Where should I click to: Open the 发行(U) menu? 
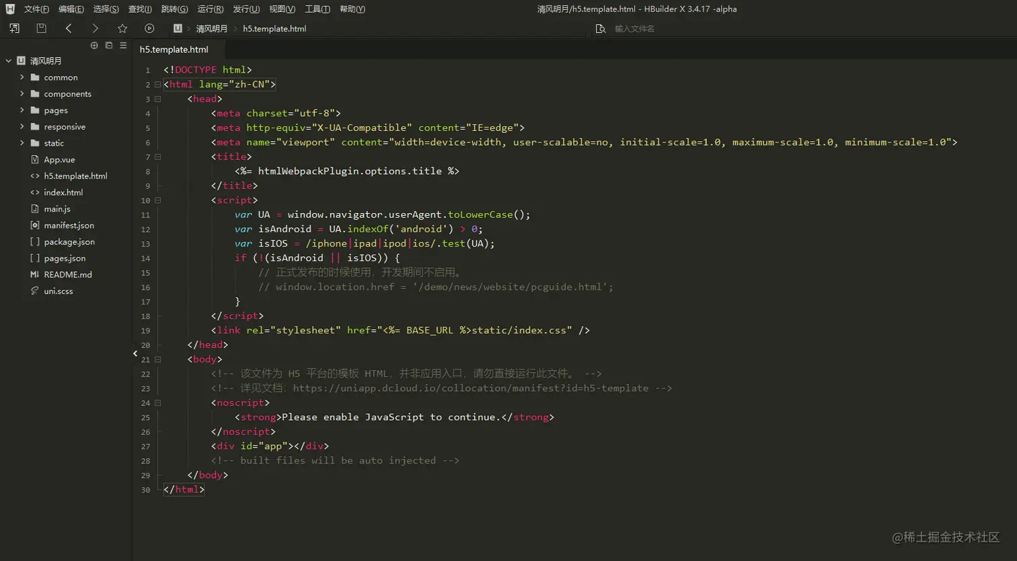coord(246,9)
